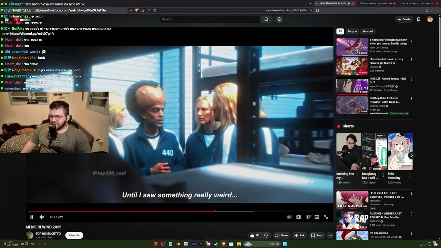This screenshot has height=248, width=441.
Task: Click the search magnifier button
Action: coord(266,19)
